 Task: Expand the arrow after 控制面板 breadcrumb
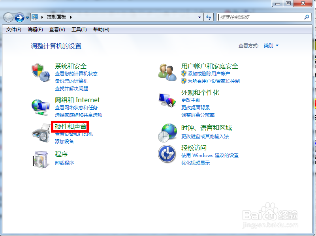71,17
